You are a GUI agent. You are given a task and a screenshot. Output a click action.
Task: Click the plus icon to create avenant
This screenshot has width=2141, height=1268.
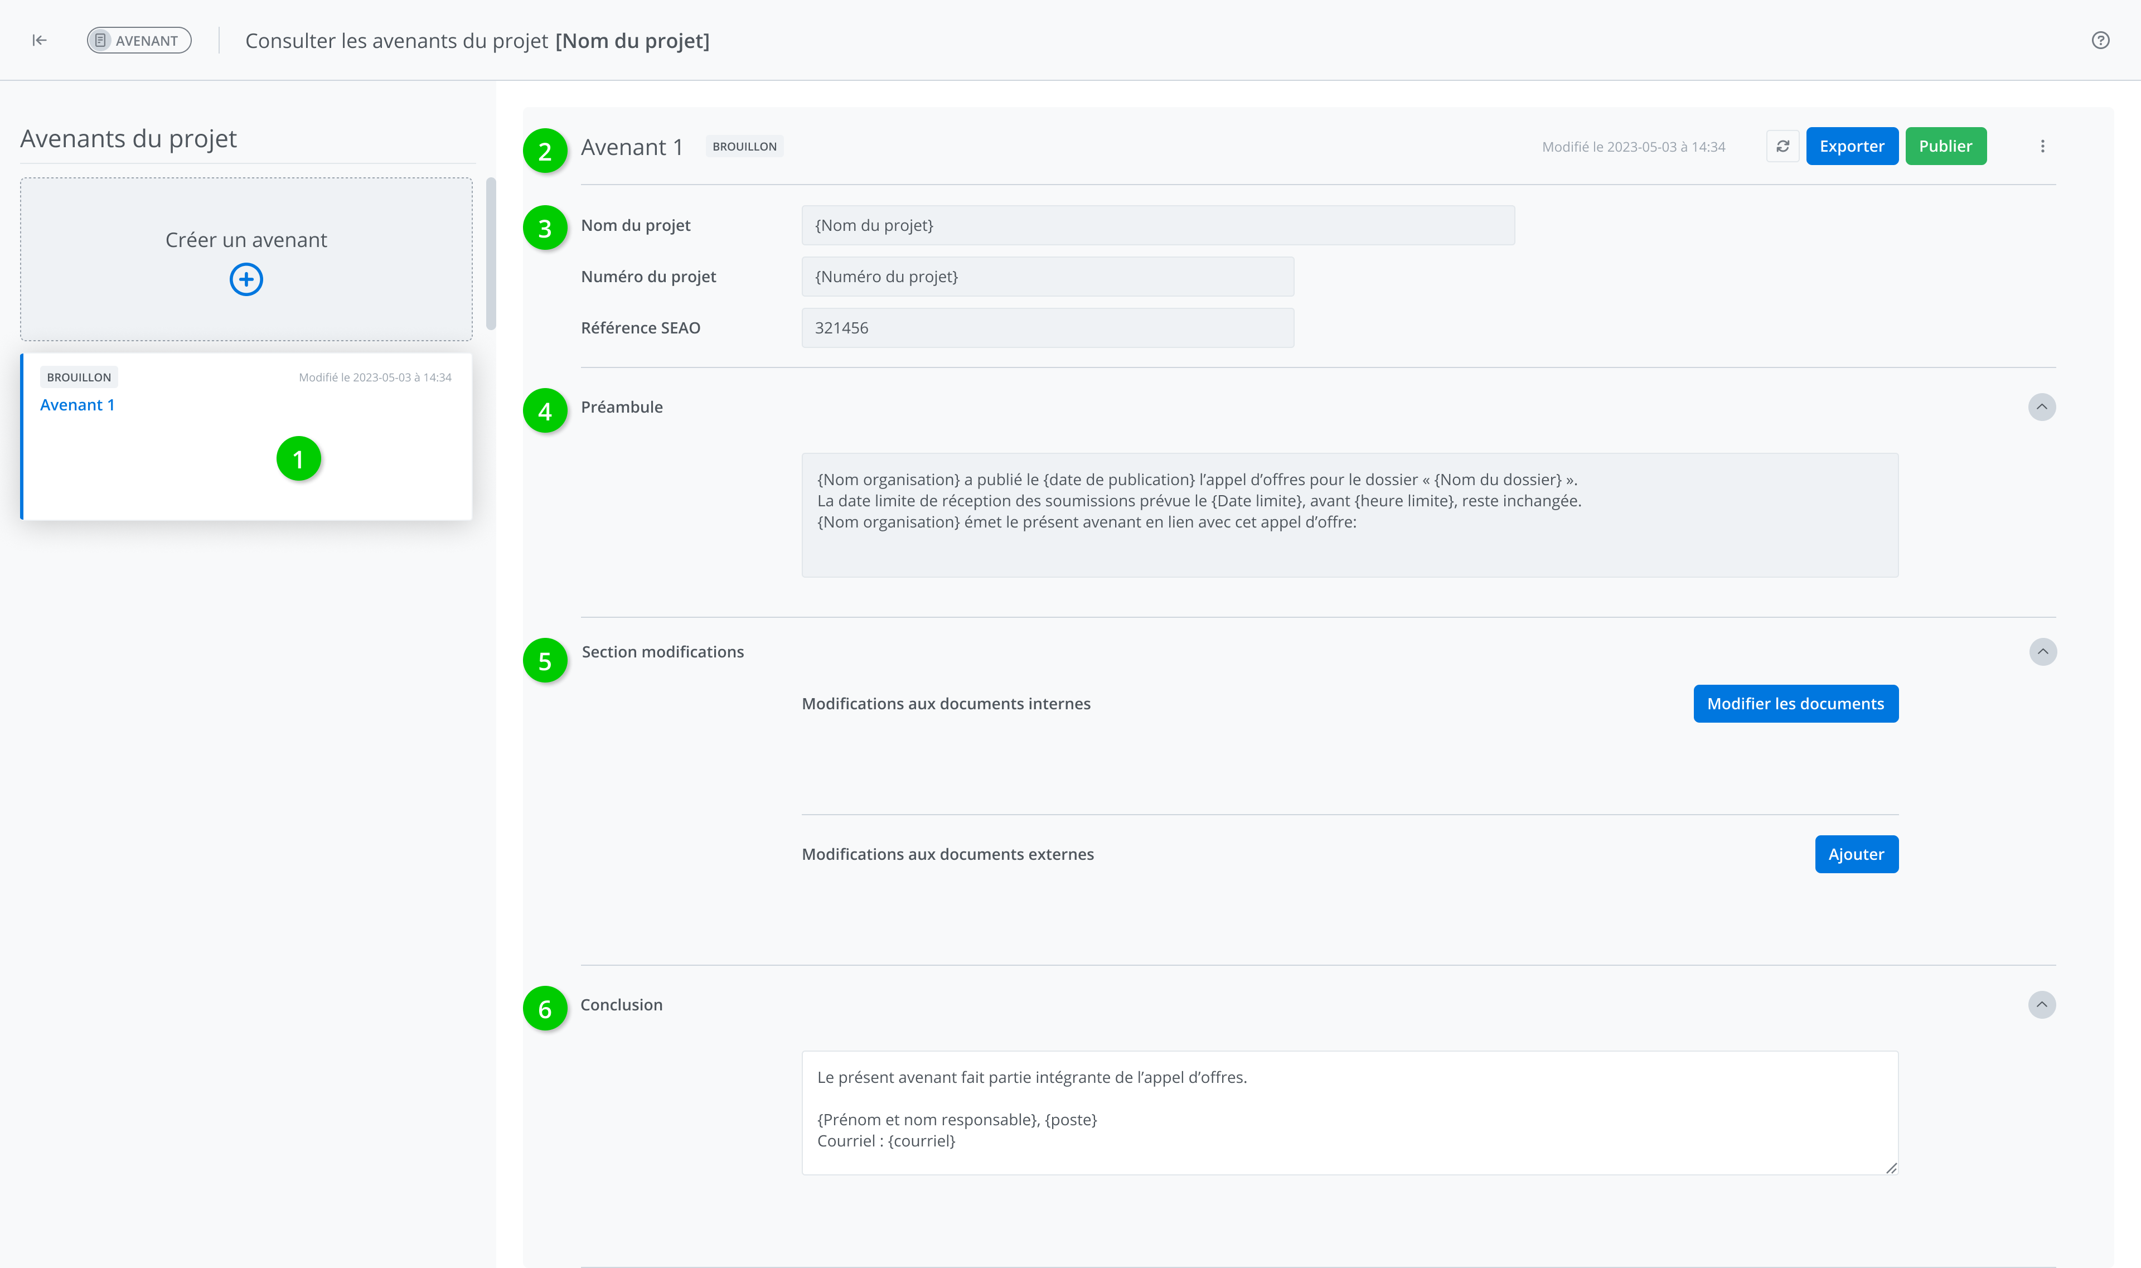pos(246,279)
